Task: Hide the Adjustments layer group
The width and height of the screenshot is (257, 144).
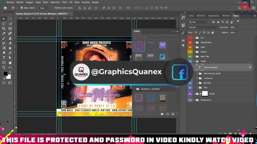Action: [x=190, y=42]
